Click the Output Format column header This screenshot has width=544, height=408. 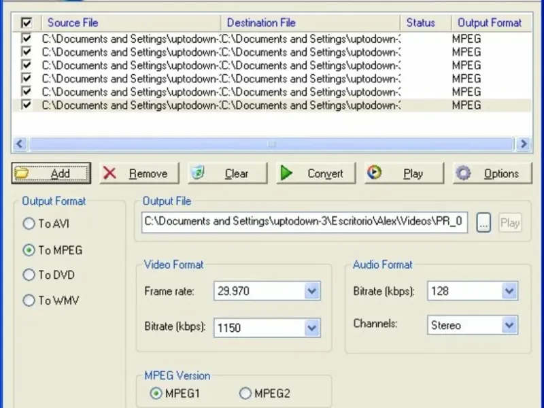coord(492,23)
